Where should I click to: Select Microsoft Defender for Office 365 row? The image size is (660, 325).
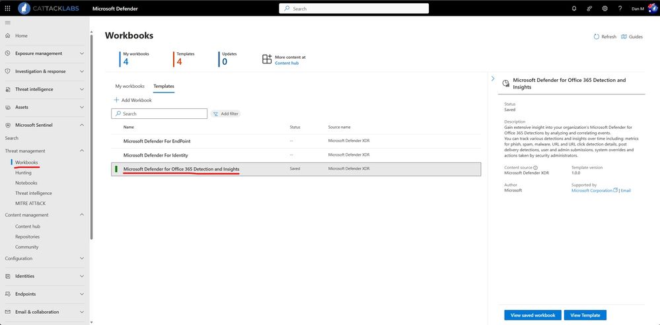(296, 169)
